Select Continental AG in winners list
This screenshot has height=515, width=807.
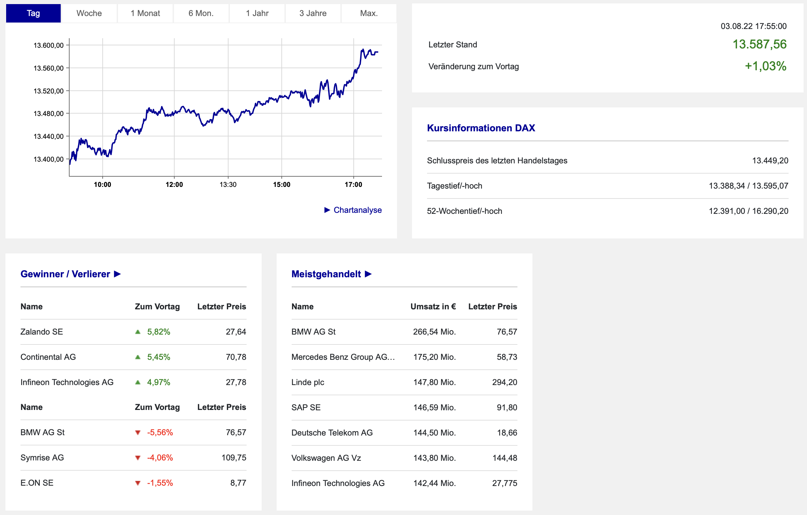click(48, 357)
